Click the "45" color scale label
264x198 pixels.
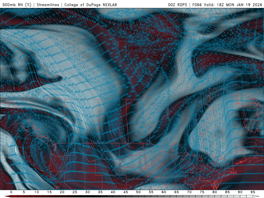tap(126, 192)
